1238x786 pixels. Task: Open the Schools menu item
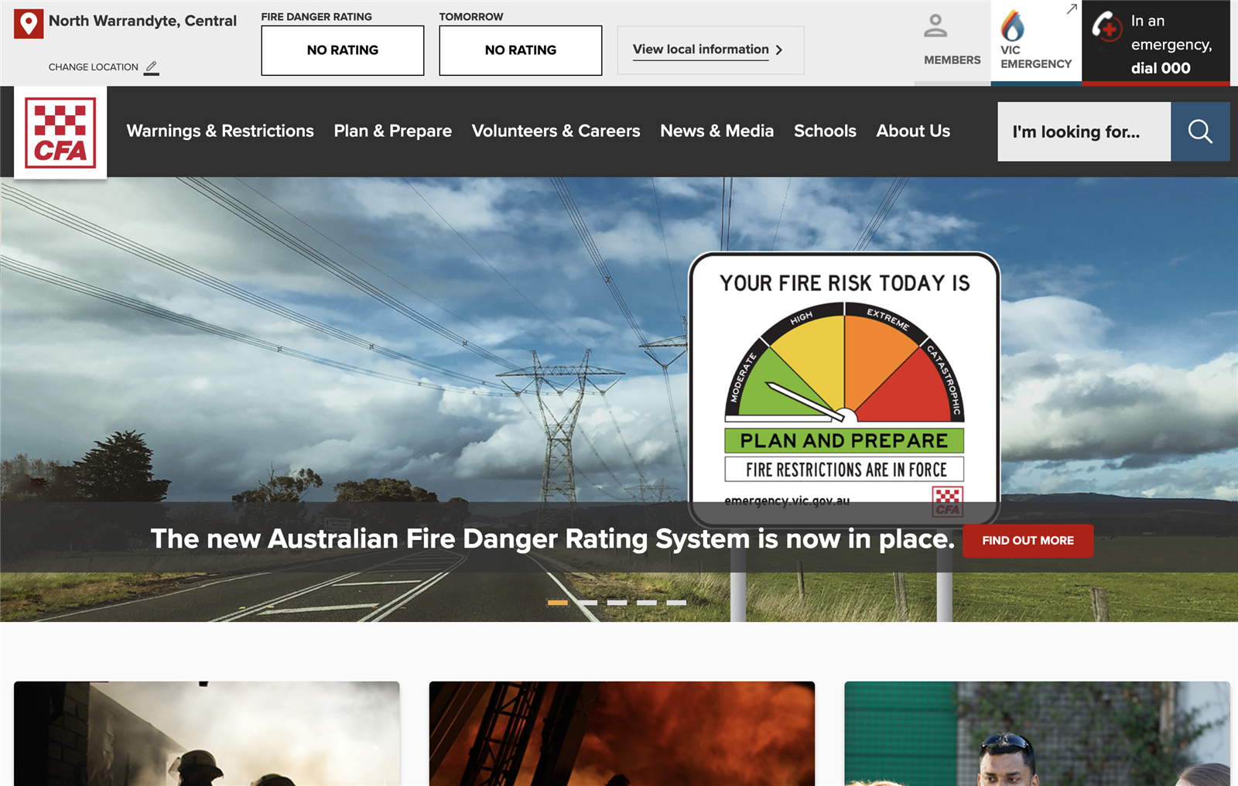(825, 131)
